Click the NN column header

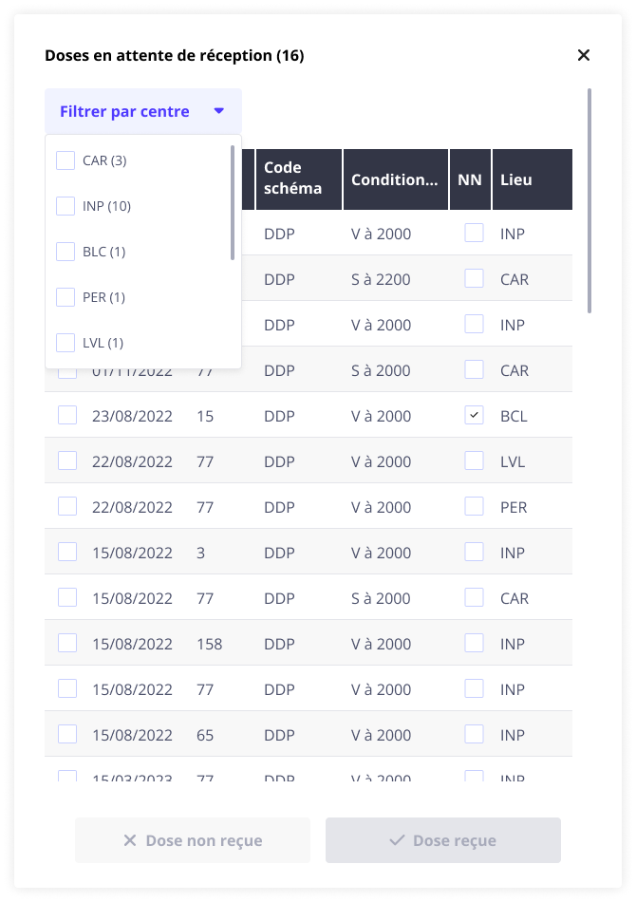pyautogui.click(x=470, y=179)
